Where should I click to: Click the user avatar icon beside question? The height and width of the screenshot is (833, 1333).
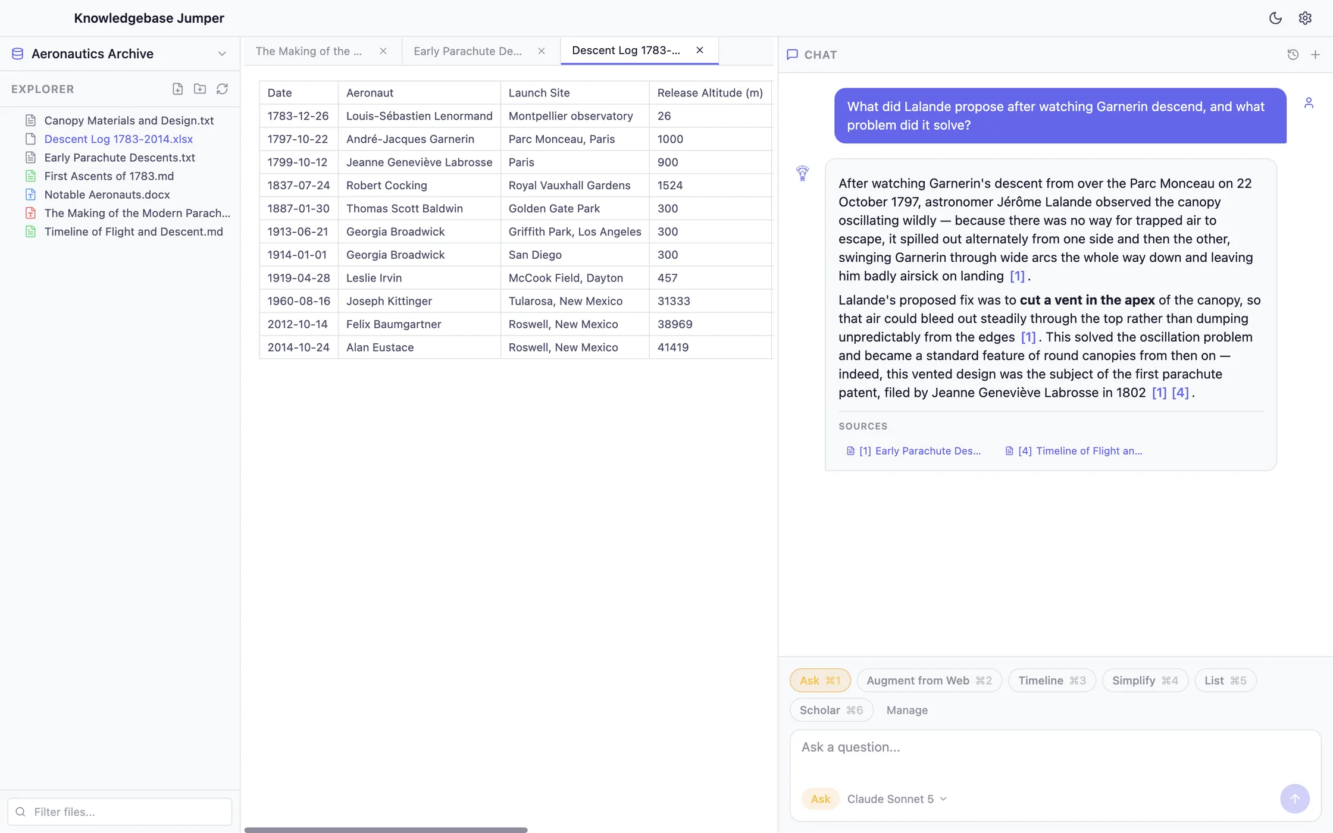(1309, 103)
